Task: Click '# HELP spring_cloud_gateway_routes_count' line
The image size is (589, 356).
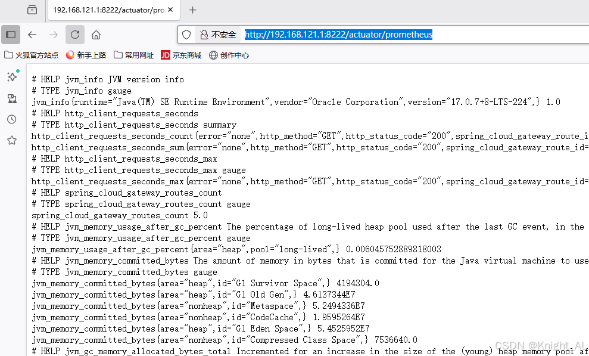Action: 127,193
